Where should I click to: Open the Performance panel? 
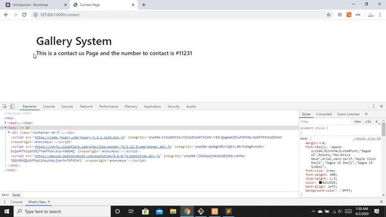pyautogui.click(x=109, y=107)
